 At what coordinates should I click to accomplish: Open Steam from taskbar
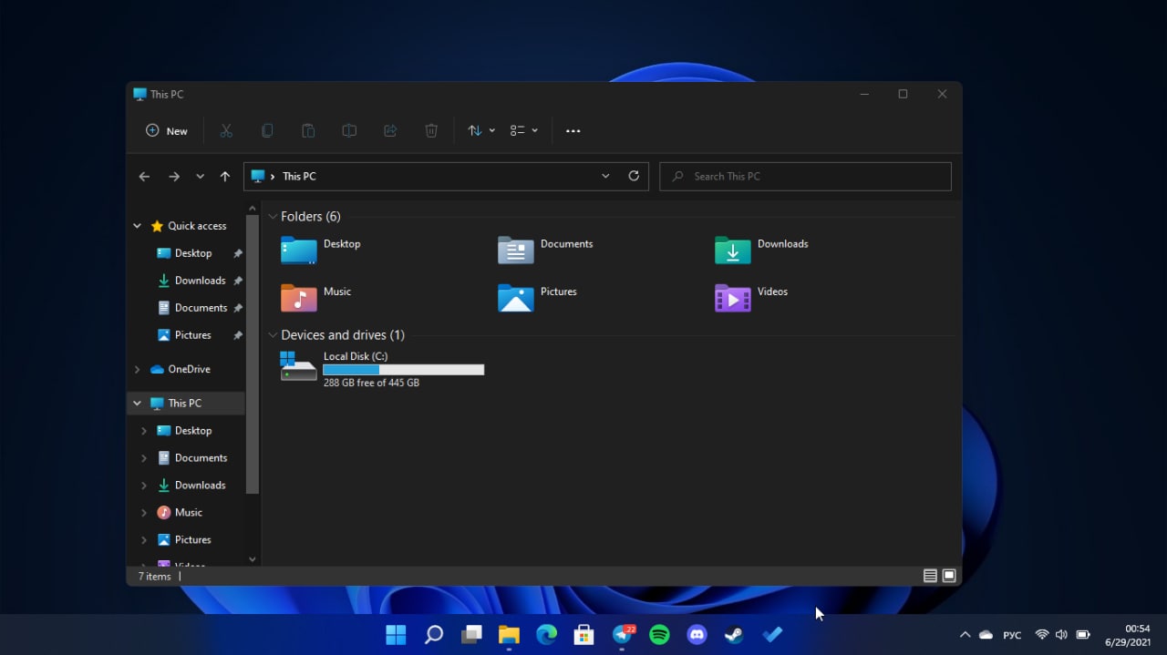click(734, 635)
